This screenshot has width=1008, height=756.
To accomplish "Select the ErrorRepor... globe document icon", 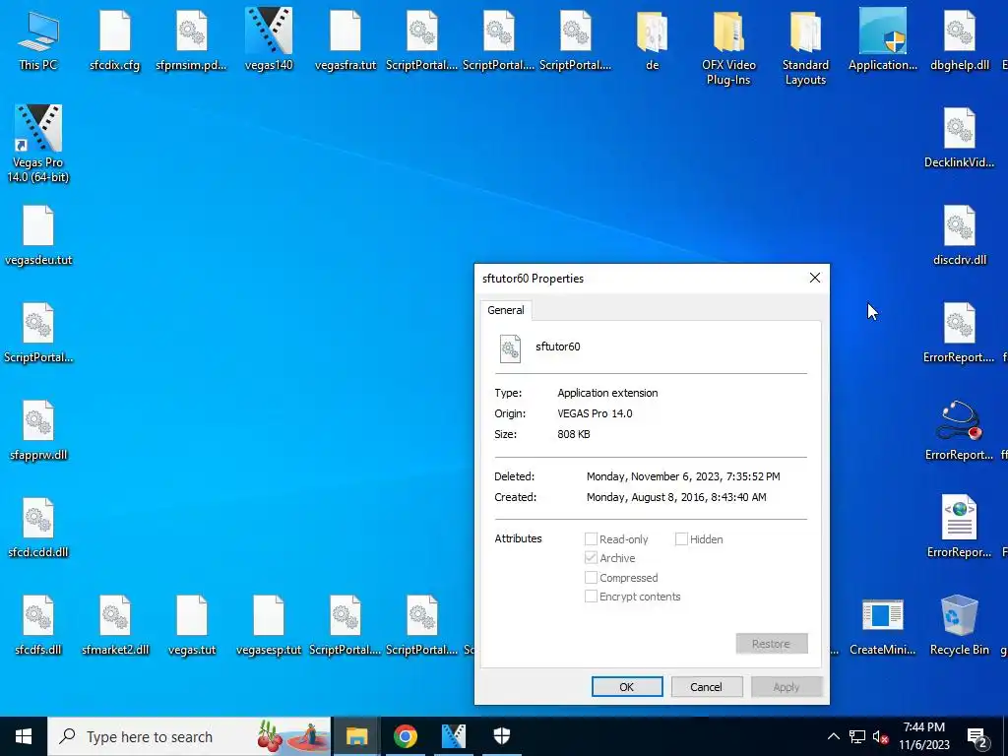I will tap(959, 528).
